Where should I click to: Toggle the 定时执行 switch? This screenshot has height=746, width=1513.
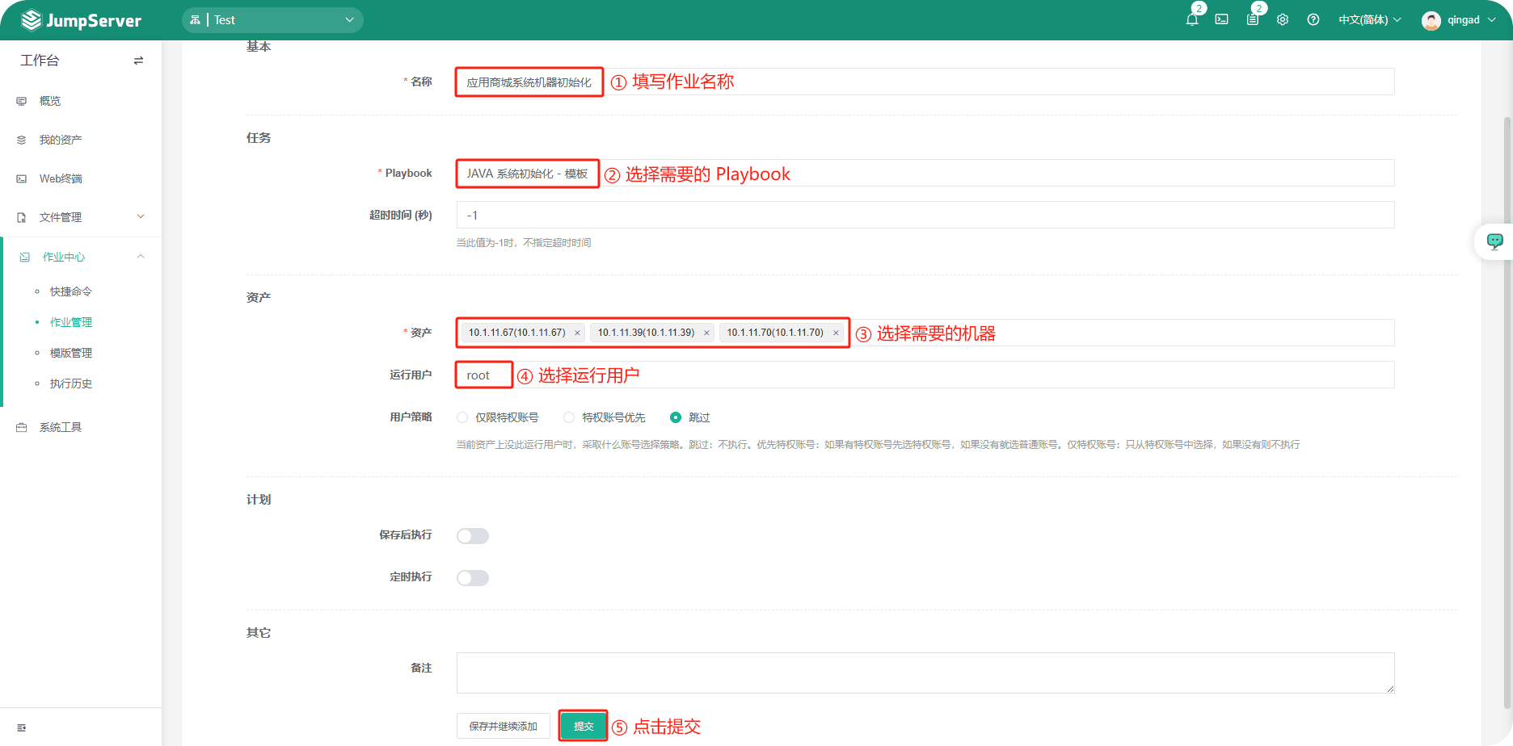tap(473, 578)
